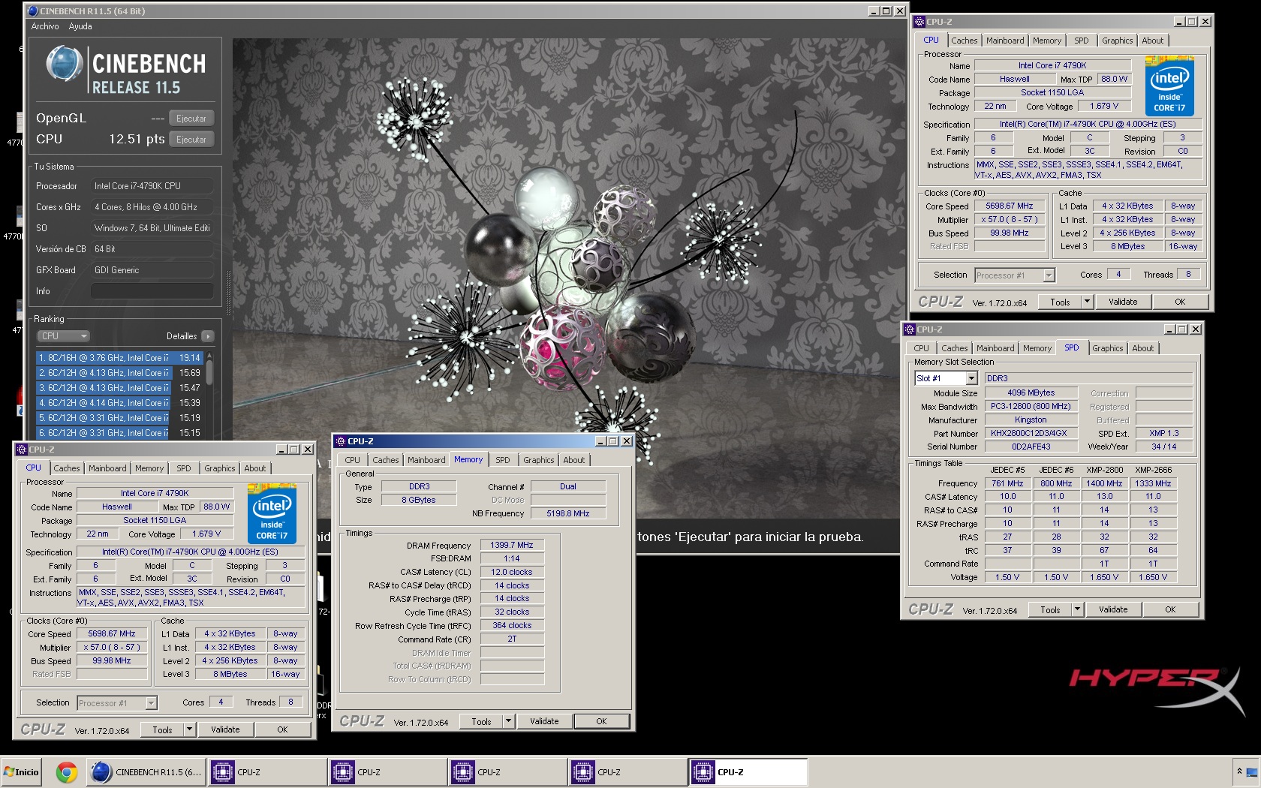Screen dimensions: 1261x788
Task: Click the Cinebench title bar app icon
Action: [x=32, y=11]
